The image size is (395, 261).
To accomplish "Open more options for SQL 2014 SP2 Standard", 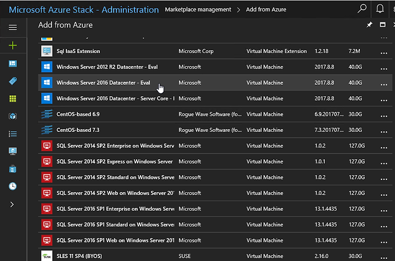I will [x=384, y=179].
